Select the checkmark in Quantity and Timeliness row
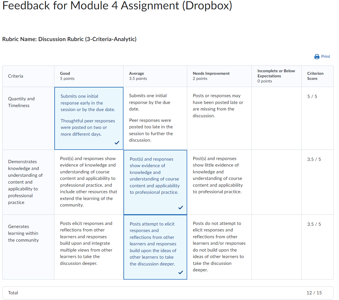This screenshot has width=339, height=300. [117, 143]
